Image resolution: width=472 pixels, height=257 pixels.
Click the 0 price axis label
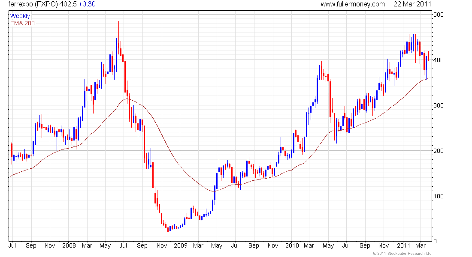coord(435,241)
